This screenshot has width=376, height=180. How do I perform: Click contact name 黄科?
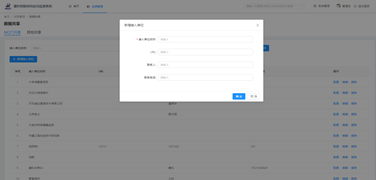pyautogui.click(x=171, y=168)
